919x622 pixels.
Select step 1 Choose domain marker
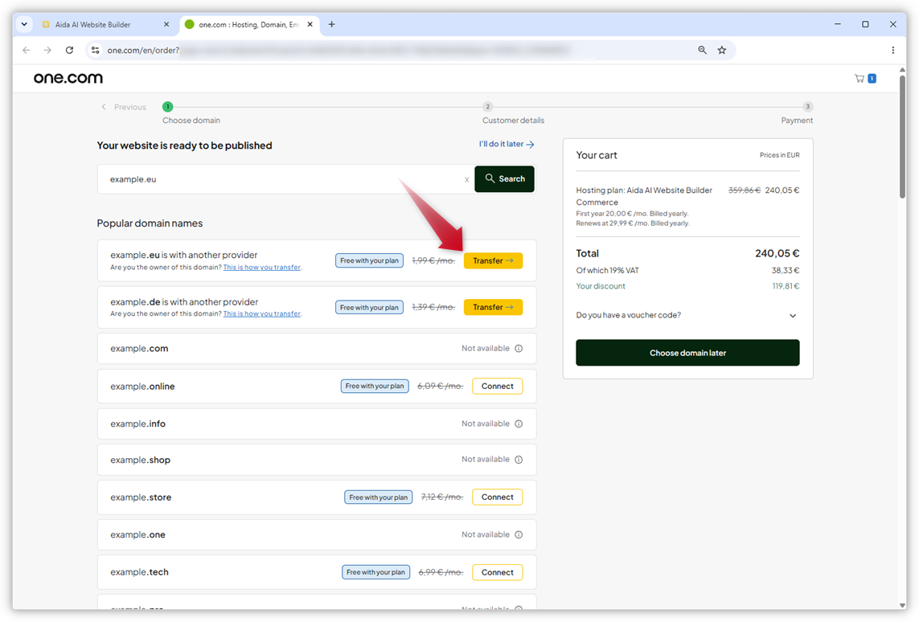point(167,107)
